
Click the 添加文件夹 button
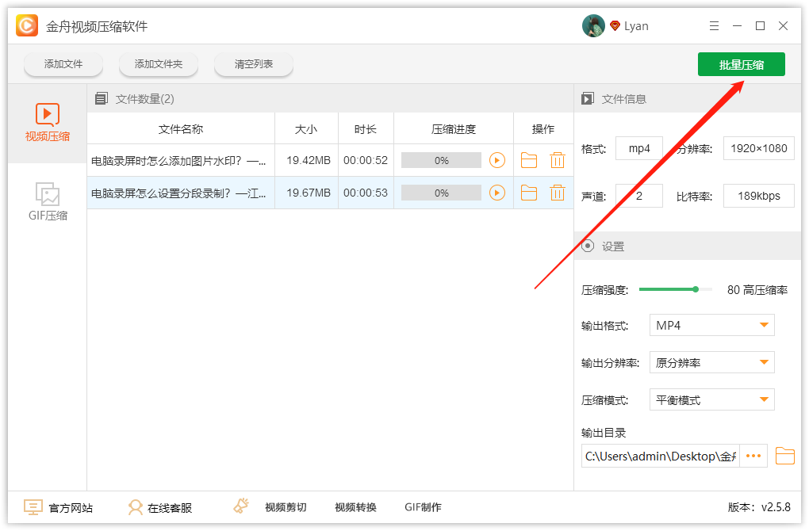pos(159,64)
